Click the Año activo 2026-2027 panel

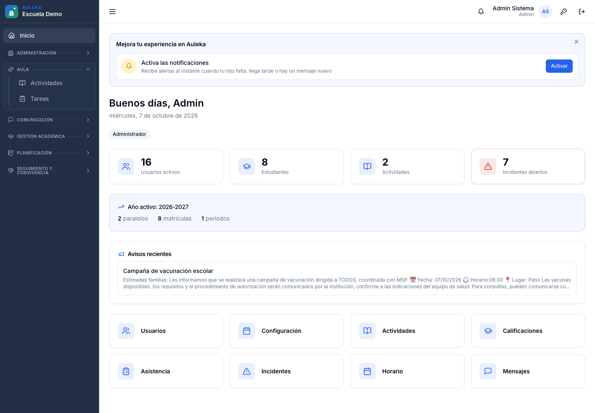click(x=347, y=213)
